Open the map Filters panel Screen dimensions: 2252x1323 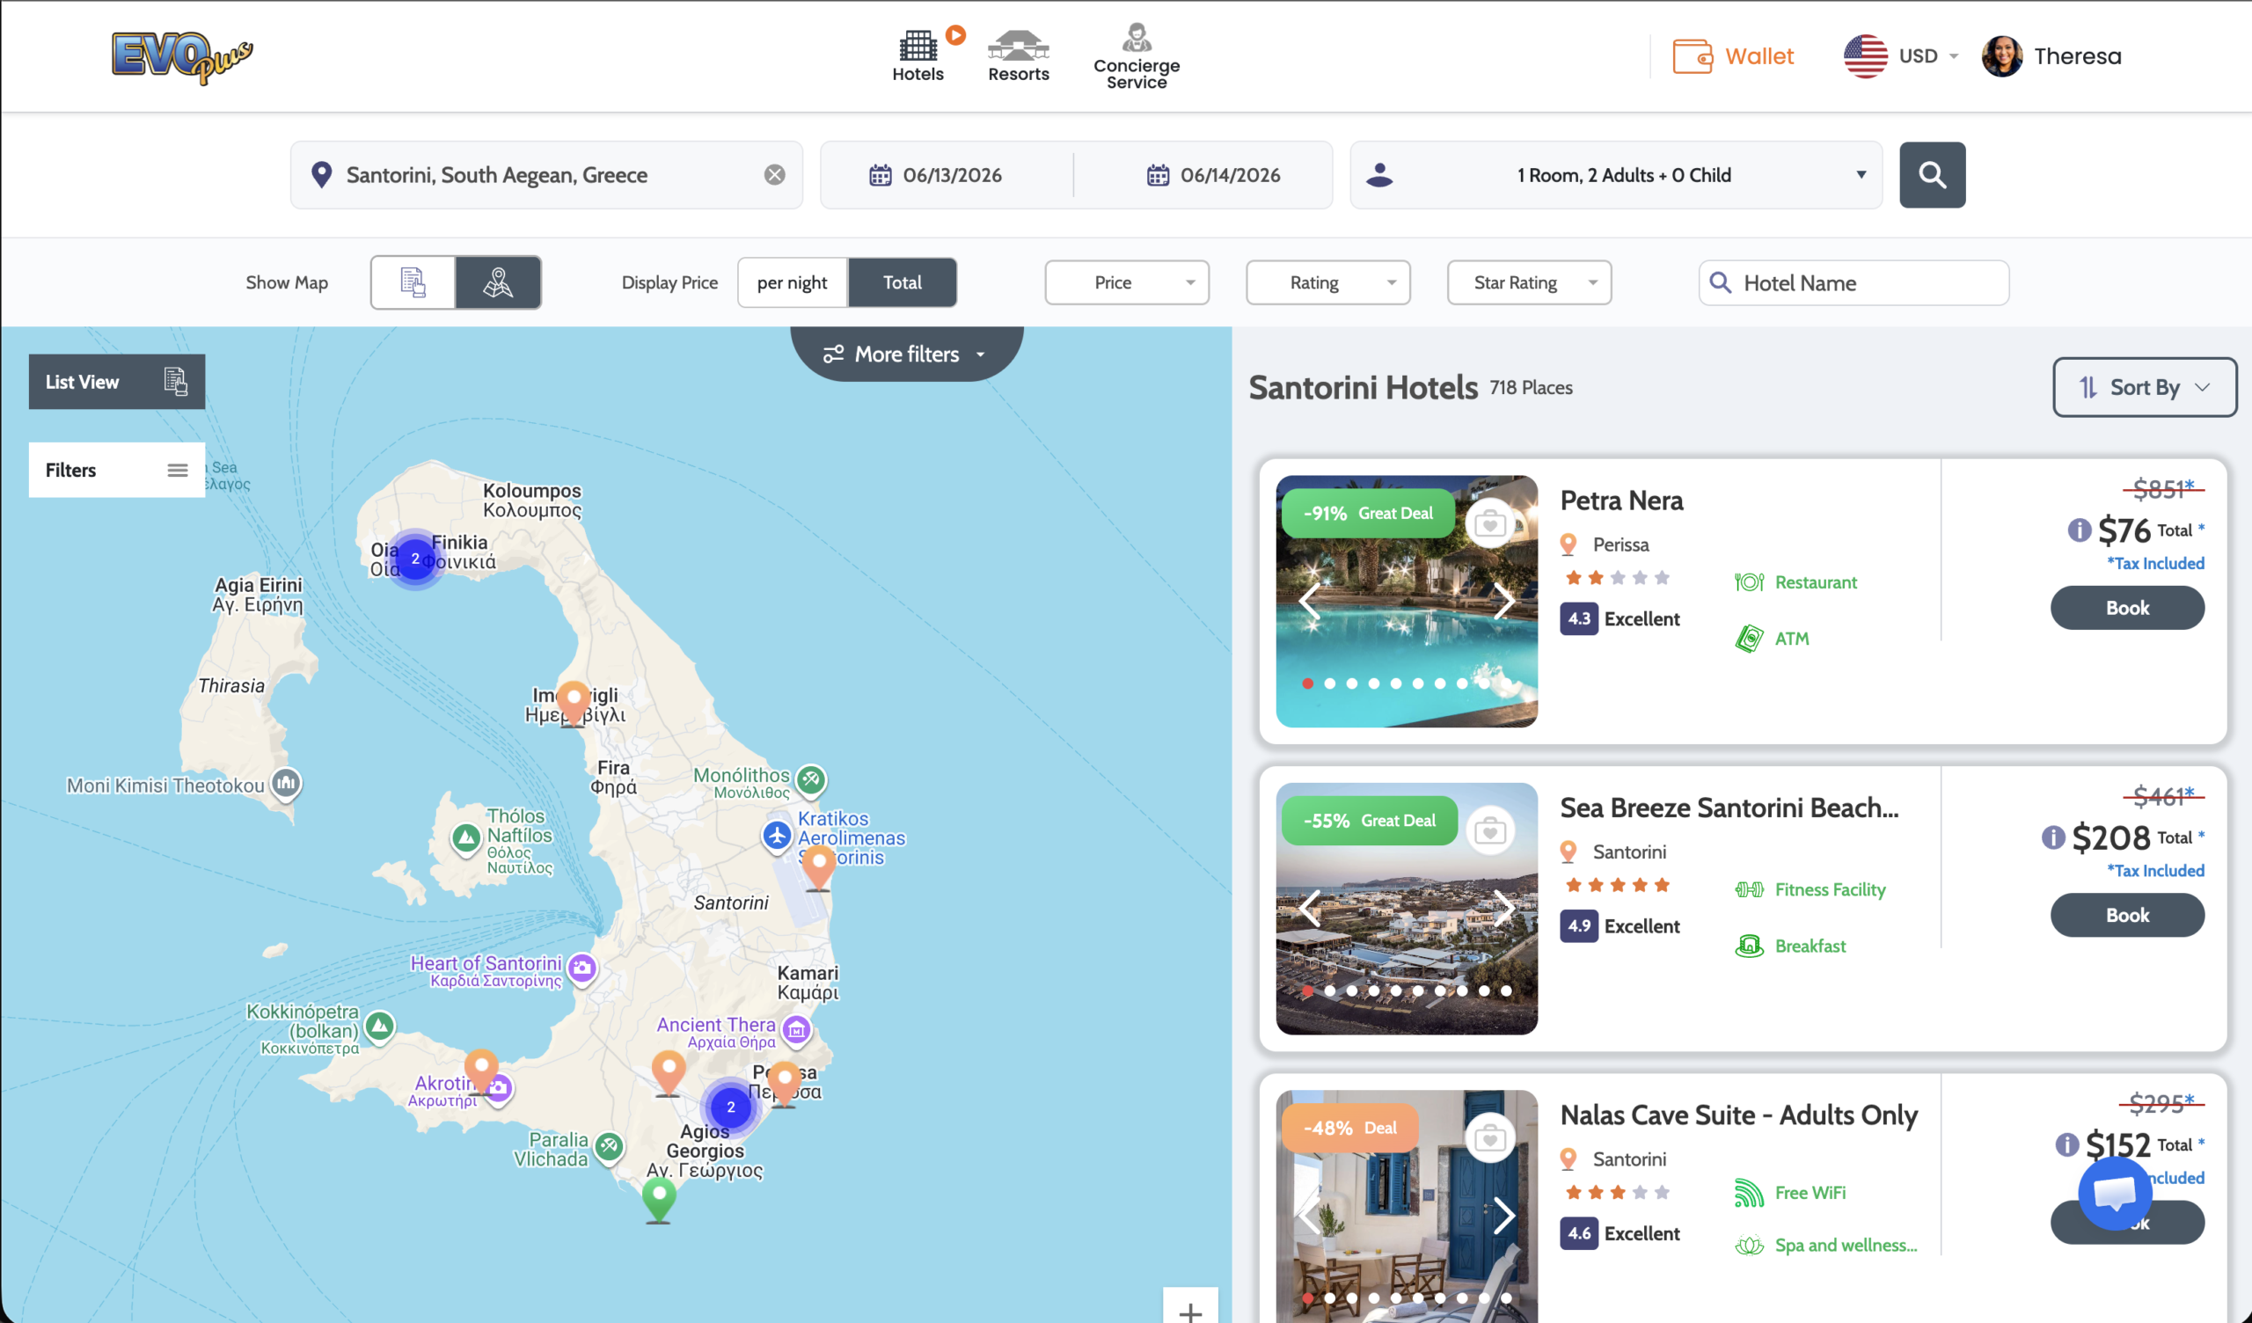click(116, 471)
